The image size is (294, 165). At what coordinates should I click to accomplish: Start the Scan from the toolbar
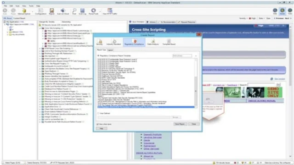click(x=5, y=11)
